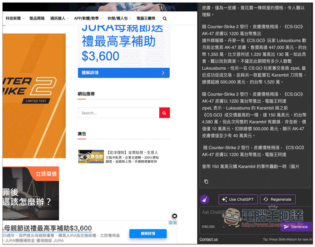Click the 支票借款 ad thumbnail
Image resolution: width=315 pixels, height=247 pixels.
[91, 157]
